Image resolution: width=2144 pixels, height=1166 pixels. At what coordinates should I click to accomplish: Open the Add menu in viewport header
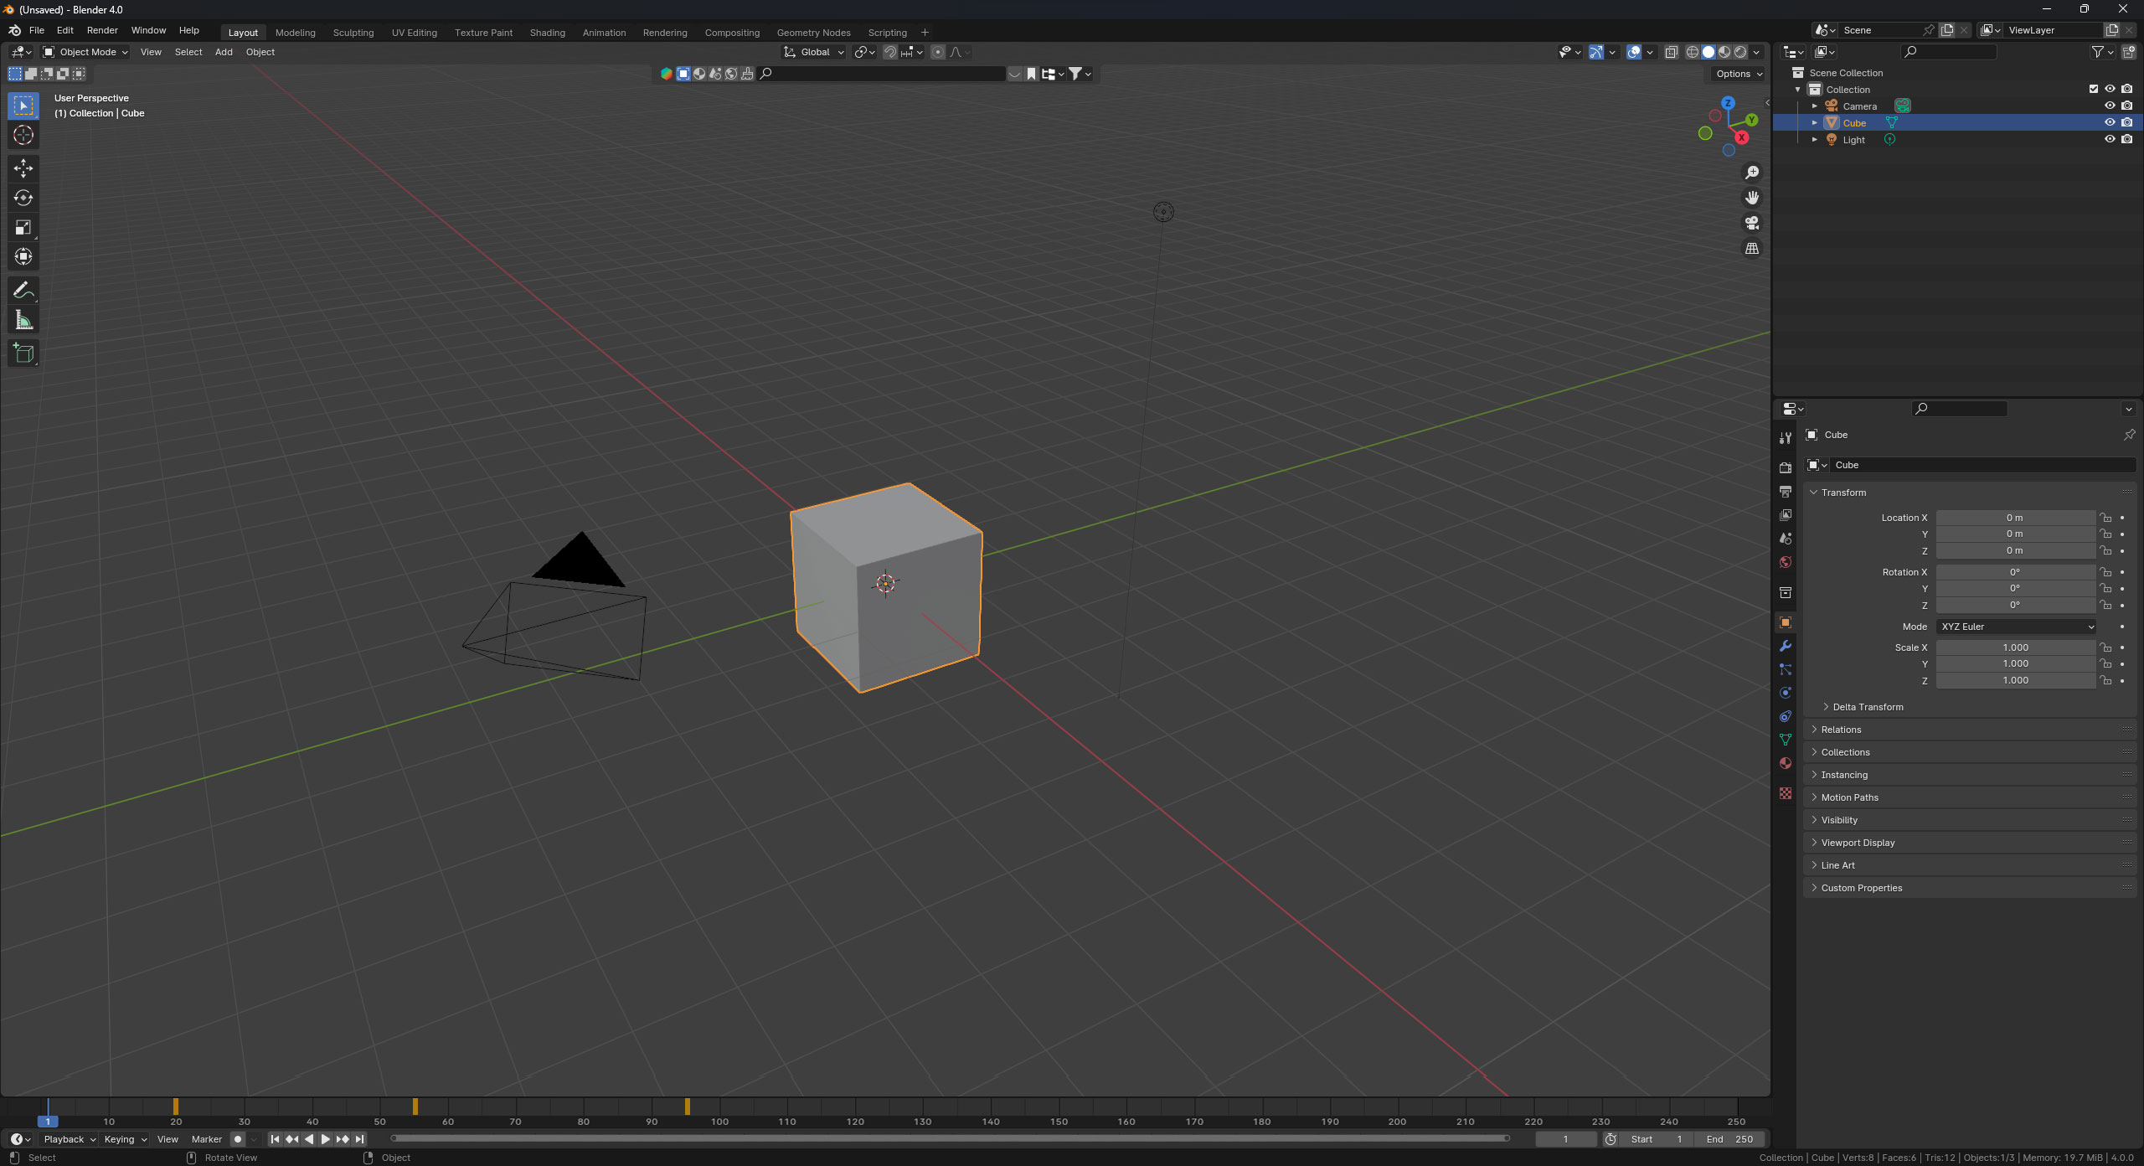(x=224, y=52)
